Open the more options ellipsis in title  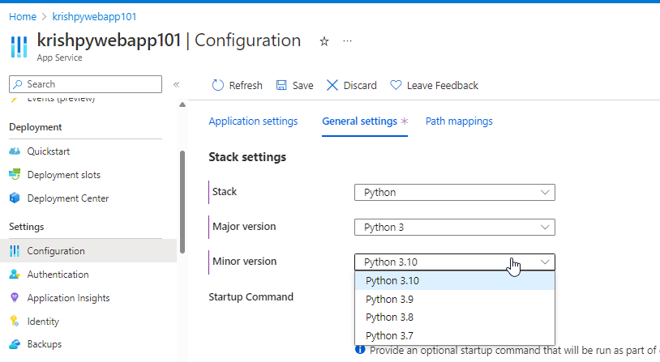tap(347, 40)
